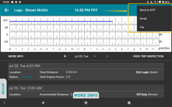The width and height of the screenshot is (172, 107).
Task: Tap the ON row label on graph
Action: [6, 42]
